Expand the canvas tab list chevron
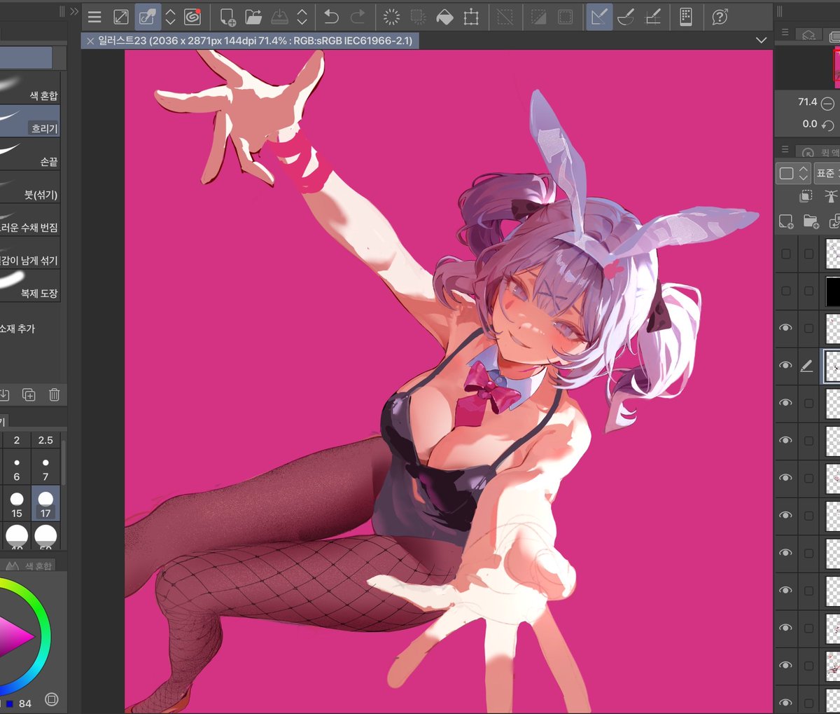This screenshot has width=840, height=714. pyautogui.click(x=762, y=41)
